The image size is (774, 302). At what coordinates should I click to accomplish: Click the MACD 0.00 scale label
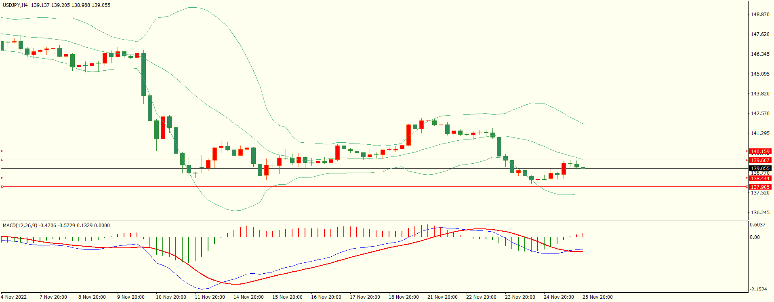[755, 237]
